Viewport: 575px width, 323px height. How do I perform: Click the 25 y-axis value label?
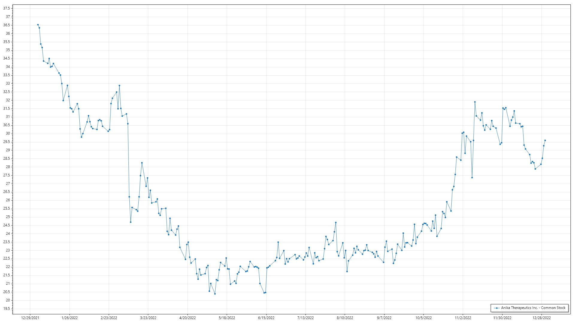[x=8, y=217]
